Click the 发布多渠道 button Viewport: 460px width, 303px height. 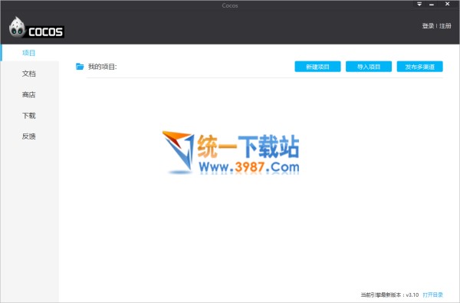(420, 67)
